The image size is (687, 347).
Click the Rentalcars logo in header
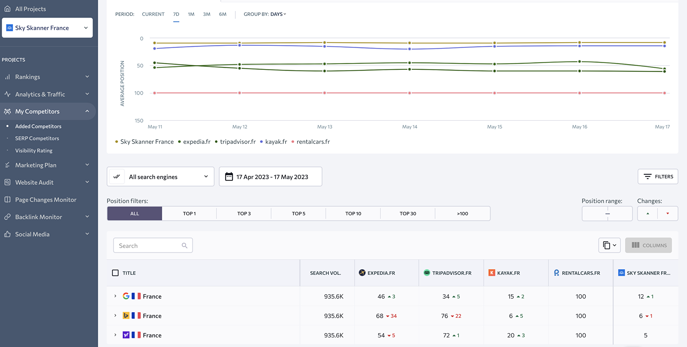coord(556,273)
